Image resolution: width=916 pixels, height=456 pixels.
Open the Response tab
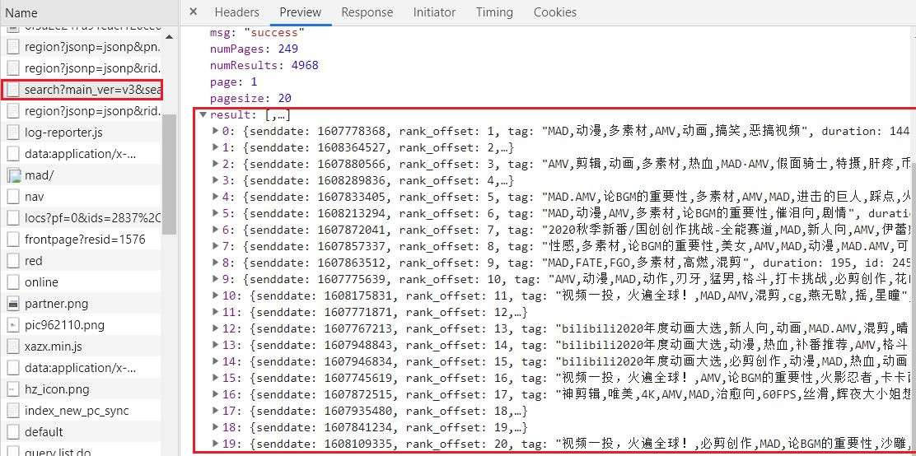coord(367,12)
